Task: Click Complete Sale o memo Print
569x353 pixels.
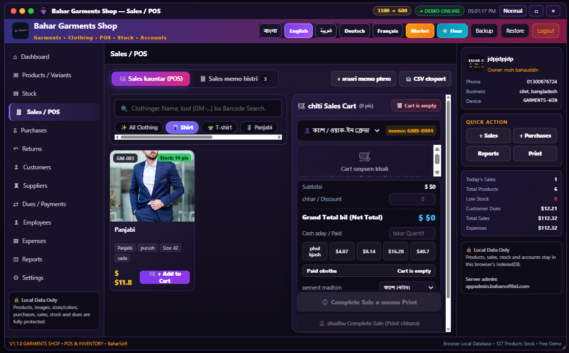Action: point(369,302)
